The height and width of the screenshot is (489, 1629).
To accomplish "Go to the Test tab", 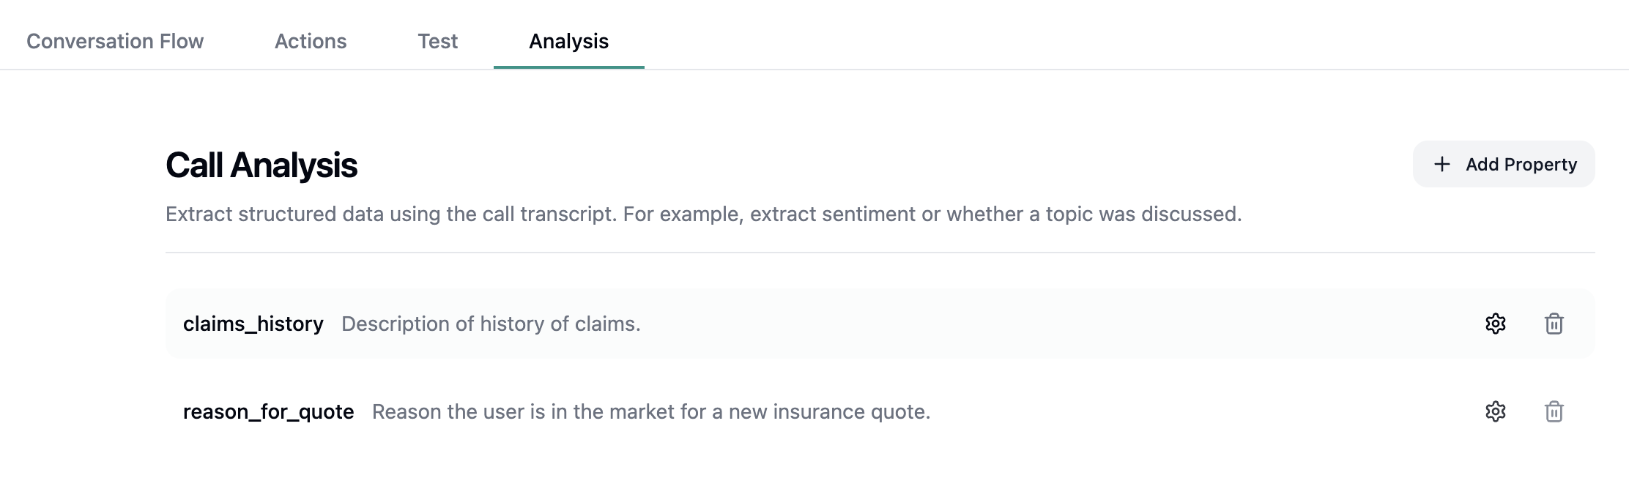I will pyautogui.click(x=437, y=41).
